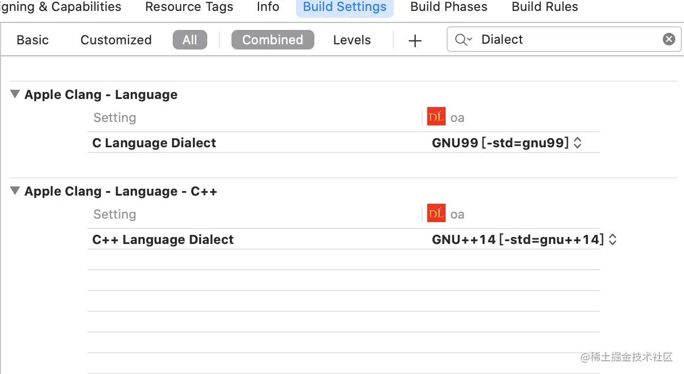The height and width of the screenshot is (374, 684).
Task: Open the Info tab
Action: tap(268, 7)
